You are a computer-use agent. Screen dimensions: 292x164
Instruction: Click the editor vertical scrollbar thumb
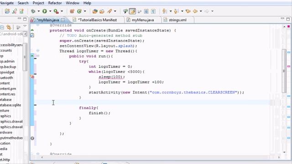(x=284, y=71)
